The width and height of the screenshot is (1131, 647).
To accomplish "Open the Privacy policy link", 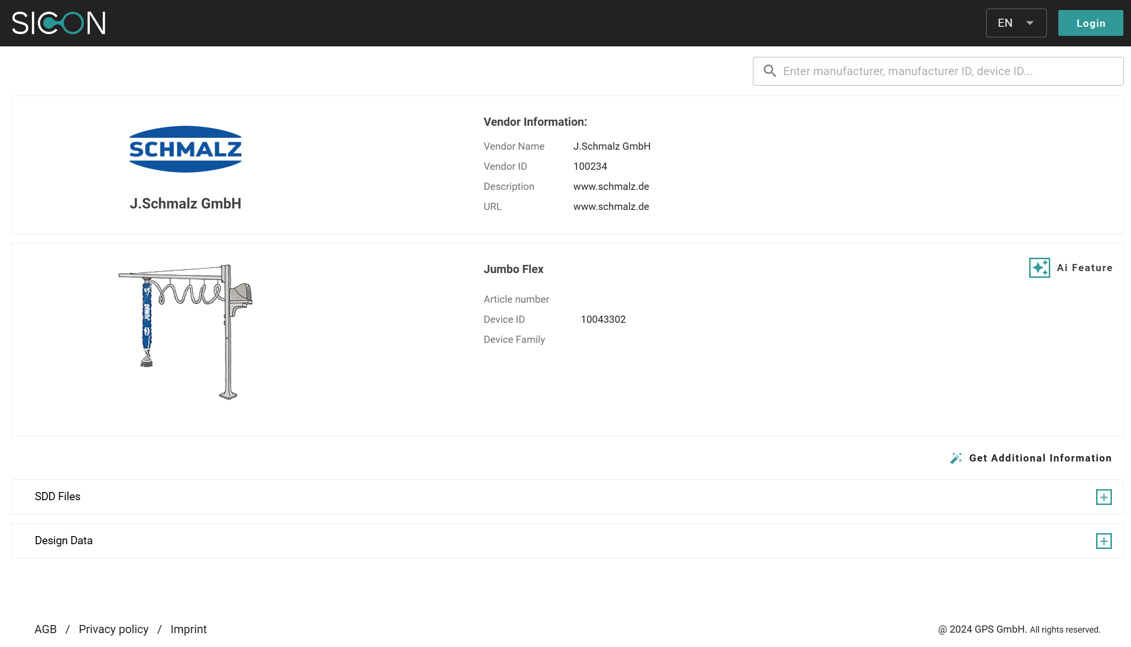I will click(113, 629).
